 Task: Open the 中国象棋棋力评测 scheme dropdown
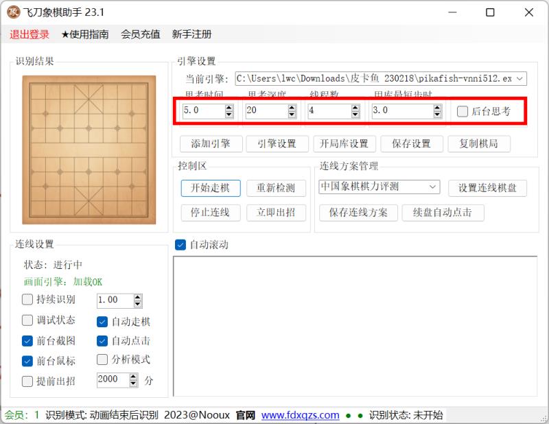coord(433,187)
